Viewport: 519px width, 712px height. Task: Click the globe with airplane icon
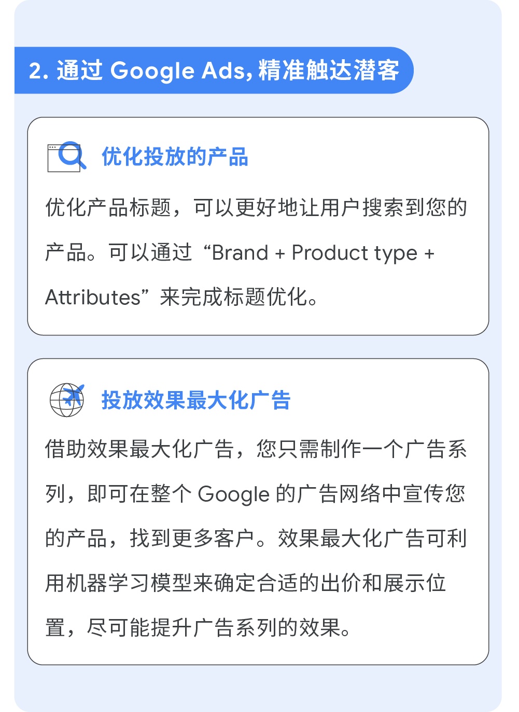point(67,400)
